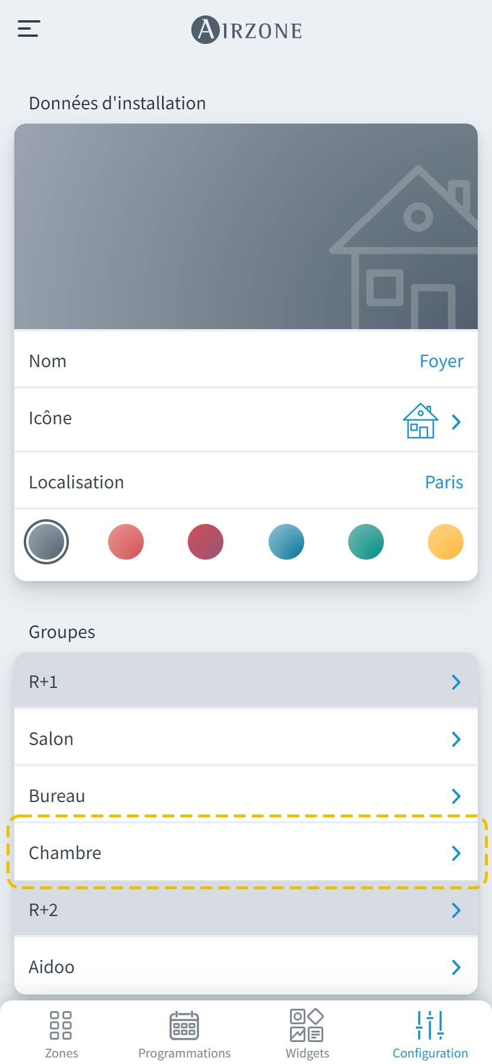Click the house icon in the Icône row
Screen dimensions: 492x1064
420,421
